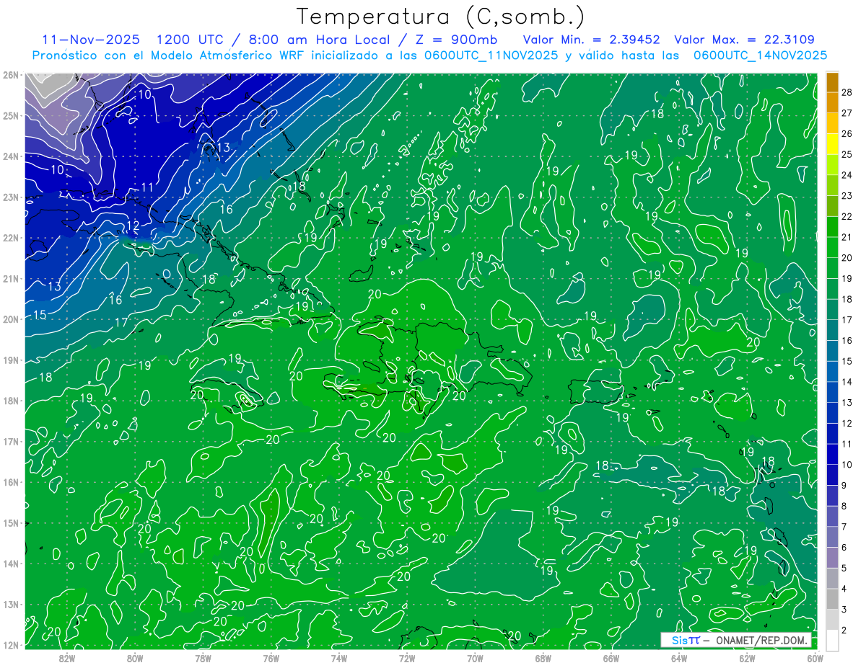The height and width of the screenshot is (668, 866).
Task: Click the title "Temperatura (C,somb.)"
Action: coord(440,17)
